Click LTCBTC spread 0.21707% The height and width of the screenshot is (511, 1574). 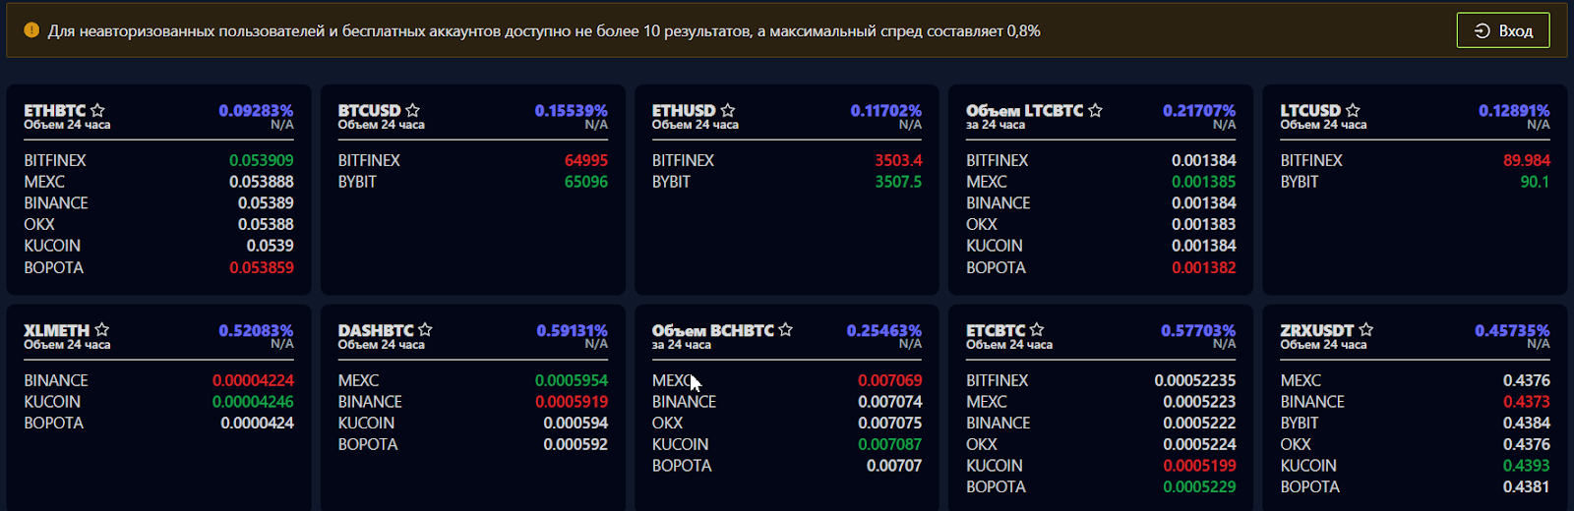[x=1199, y=111]
